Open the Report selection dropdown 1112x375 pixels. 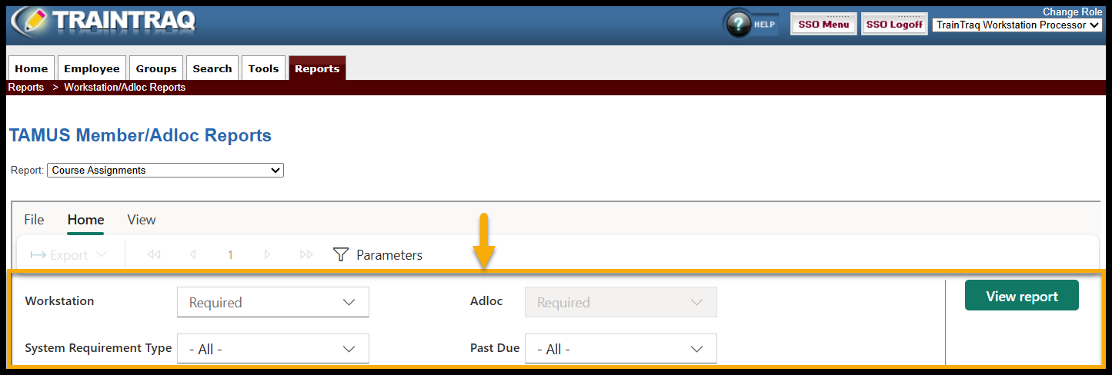pos(165,171)
